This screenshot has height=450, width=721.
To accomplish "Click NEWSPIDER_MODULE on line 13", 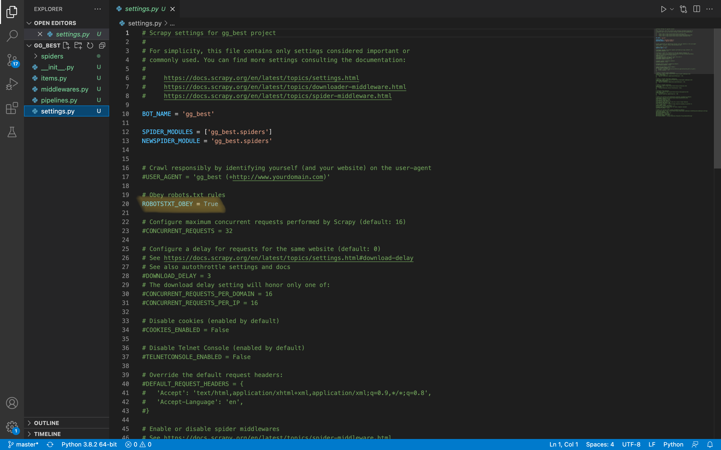I will pos(171,141).
